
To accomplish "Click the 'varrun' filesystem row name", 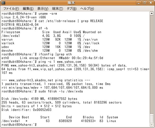I will tap(7, 39).
